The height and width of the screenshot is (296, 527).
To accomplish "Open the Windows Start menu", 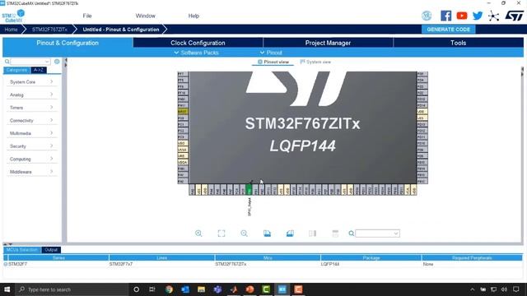I will click(7, 289).
